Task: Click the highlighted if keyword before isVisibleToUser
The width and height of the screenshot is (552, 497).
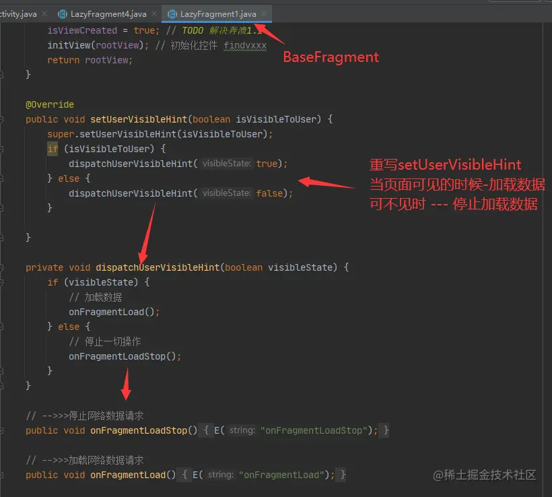Action: [53, 149]
